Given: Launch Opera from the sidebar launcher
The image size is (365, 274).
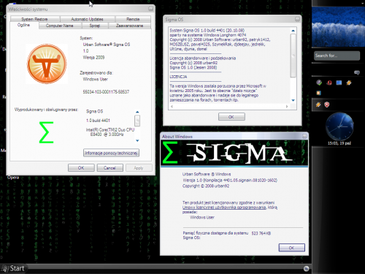Looking at the screenshot, I should pos(329,83).
